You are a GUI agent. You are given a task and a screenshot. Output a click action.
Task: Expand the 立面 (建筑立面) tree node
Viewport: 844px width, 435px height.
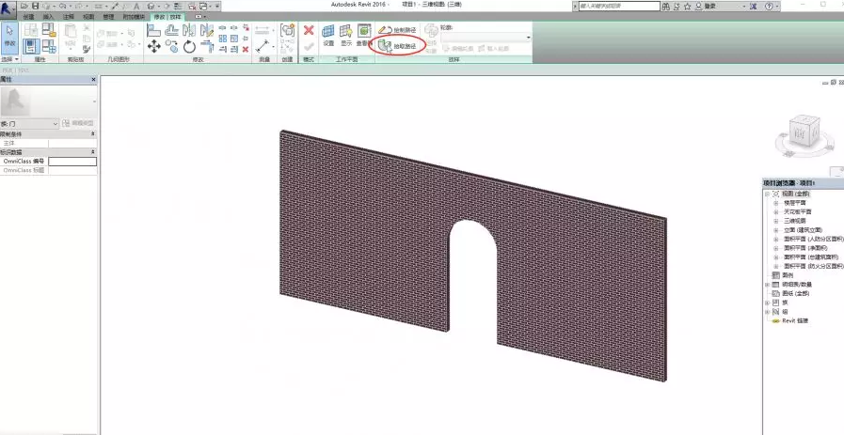[x=775, y=230]
